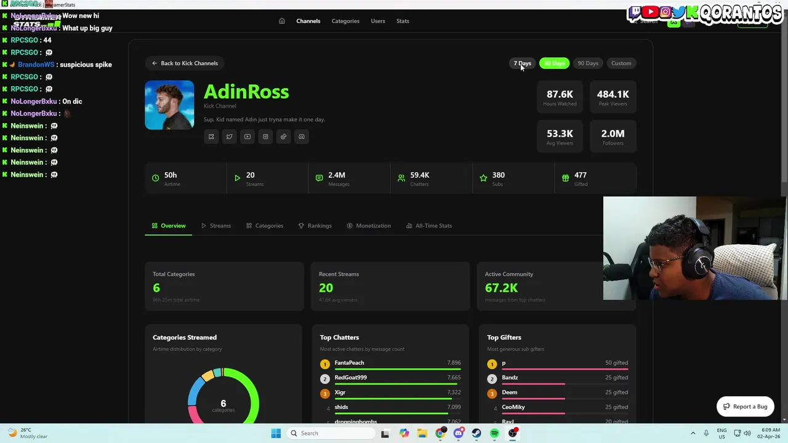Click the 53.3K Avg Viewers stat card

[560, 137]
